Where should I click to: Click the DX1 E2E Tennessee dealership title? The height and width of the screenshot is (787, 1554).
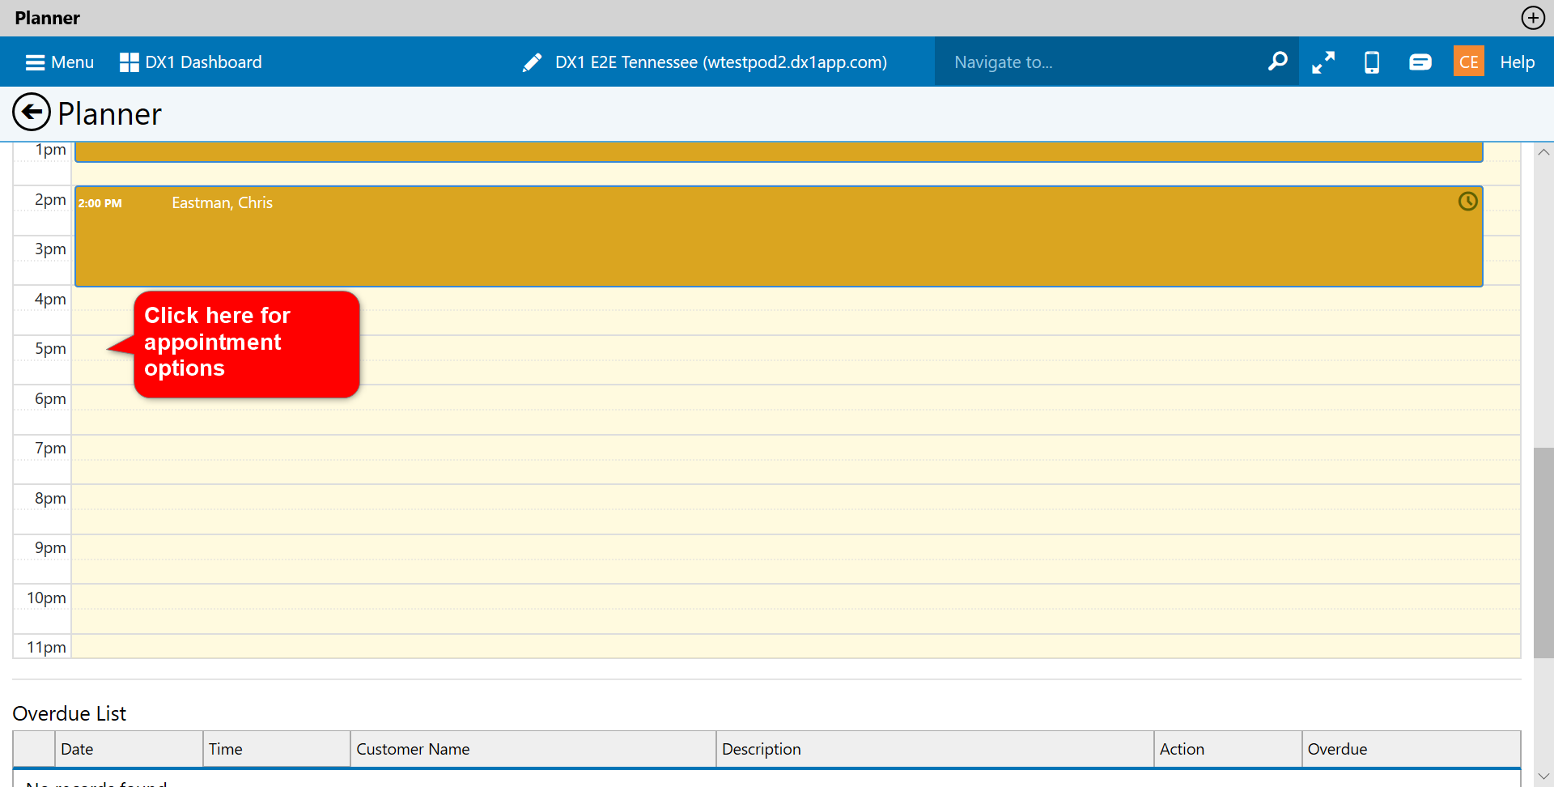[720, 62]
